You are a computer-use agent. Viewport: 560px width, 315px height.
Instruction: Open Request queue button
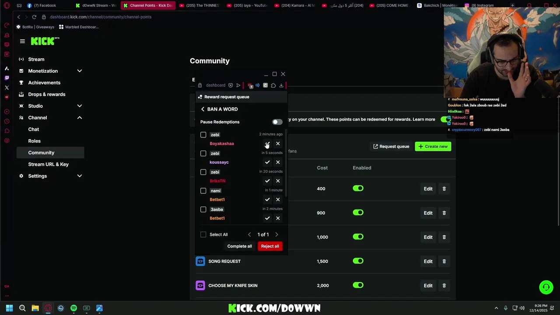(391, 147)
